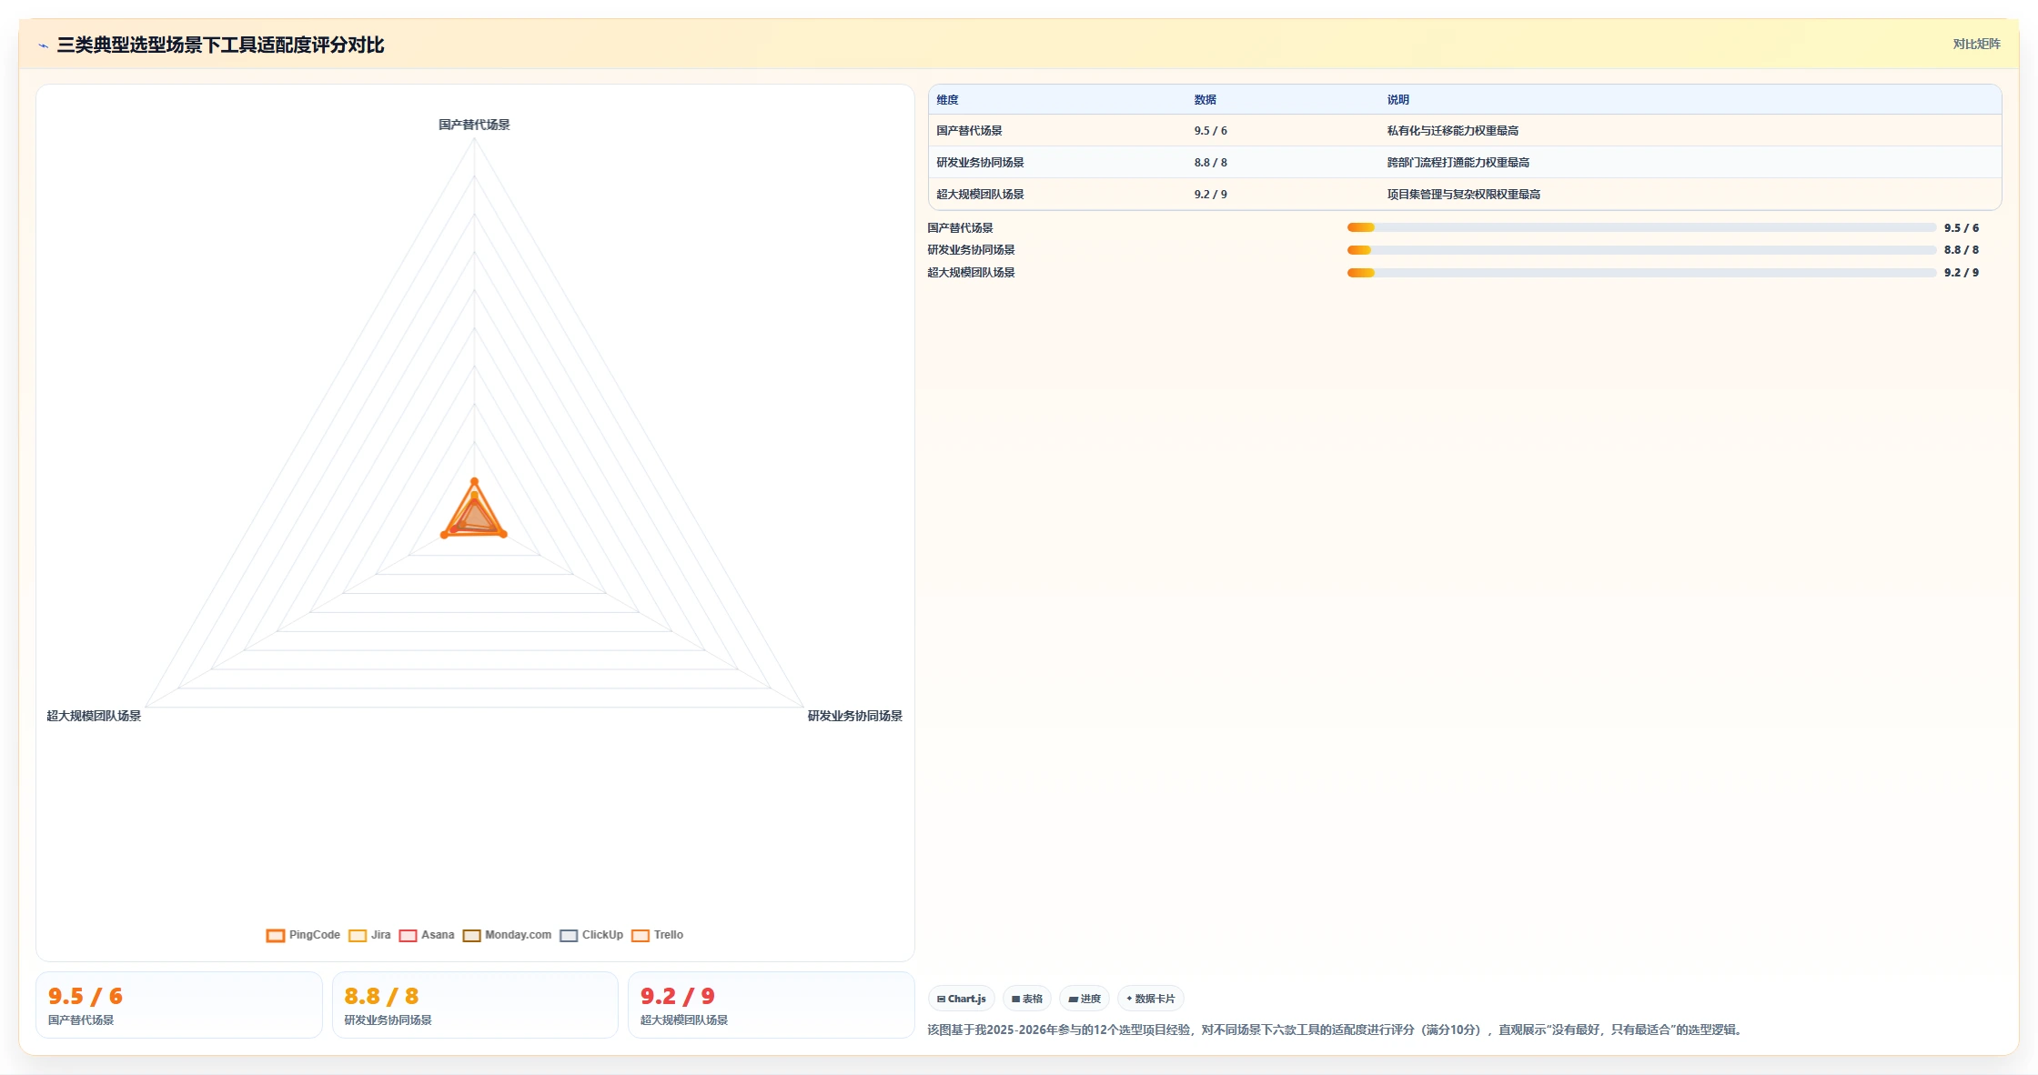The width and height of the screenshot is (2038, 1075).
Task: Click progress value 8.8 / 8 beside bar
Action: (1962, 250)
